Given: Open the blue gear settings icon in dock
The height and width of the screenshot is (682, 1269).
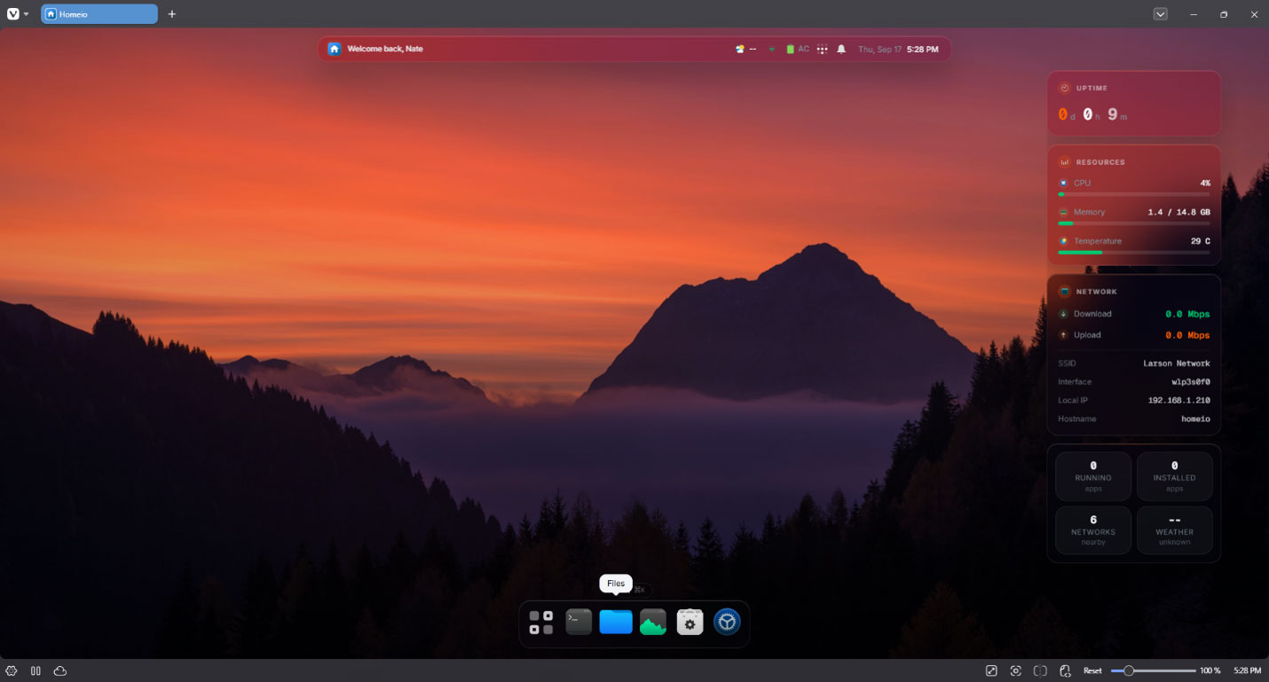Looking at the screenshot, I should coord(727,623).
